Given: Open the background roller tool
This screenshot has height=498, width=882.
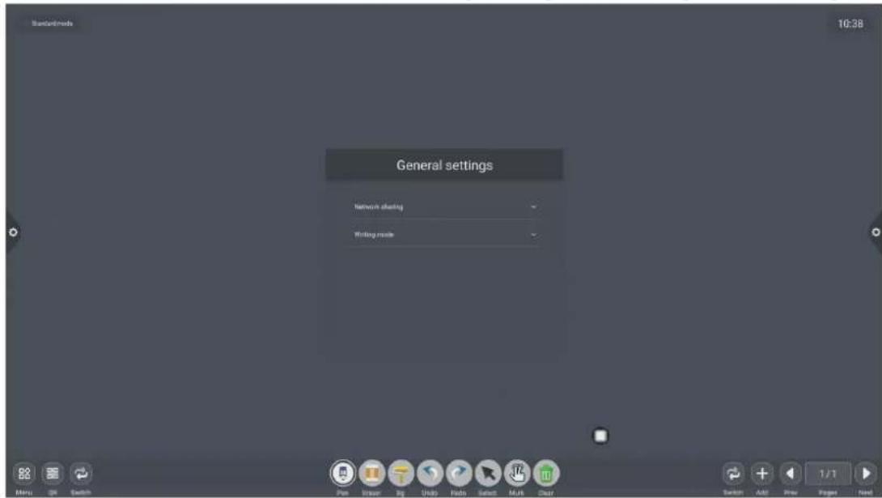Looking at the screenshot, I should tap(401, 473).
